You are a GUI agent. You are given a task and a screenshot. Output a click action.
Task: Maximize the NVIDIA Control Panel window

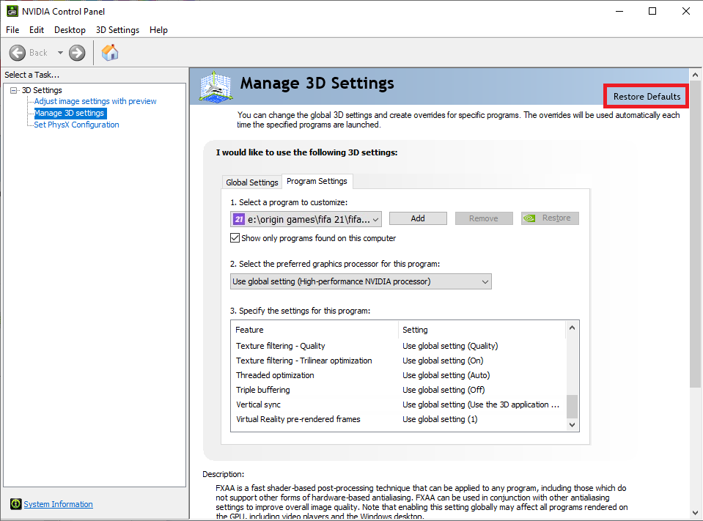(x=652, y=11)
